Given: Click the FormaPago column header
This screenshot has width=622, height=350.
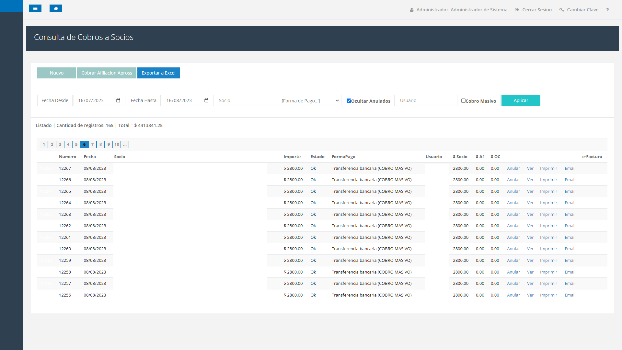Looking at the screenshot, I should click(x=343, y=157).
